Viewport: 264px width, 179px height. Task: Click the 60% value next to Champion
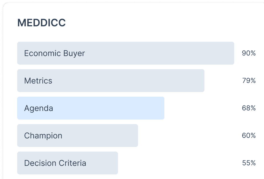[x=249, y=136]
